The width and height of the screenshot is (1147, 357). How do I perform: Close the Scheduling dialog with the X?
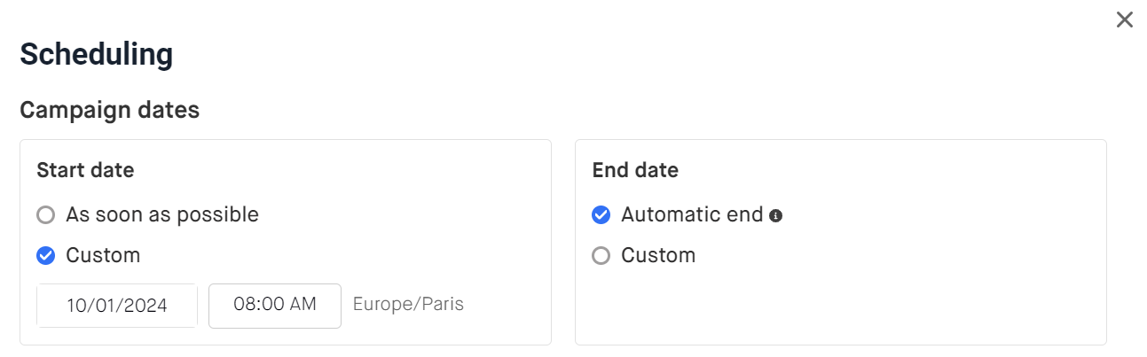[x=1125, y=19]
